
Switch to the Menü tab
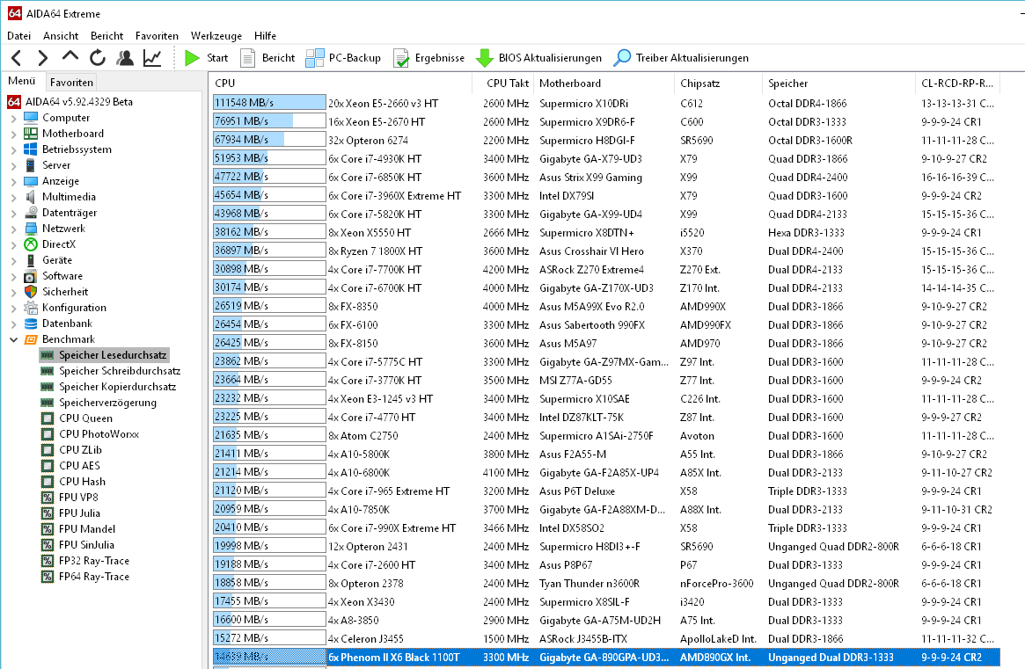point(22,81)
